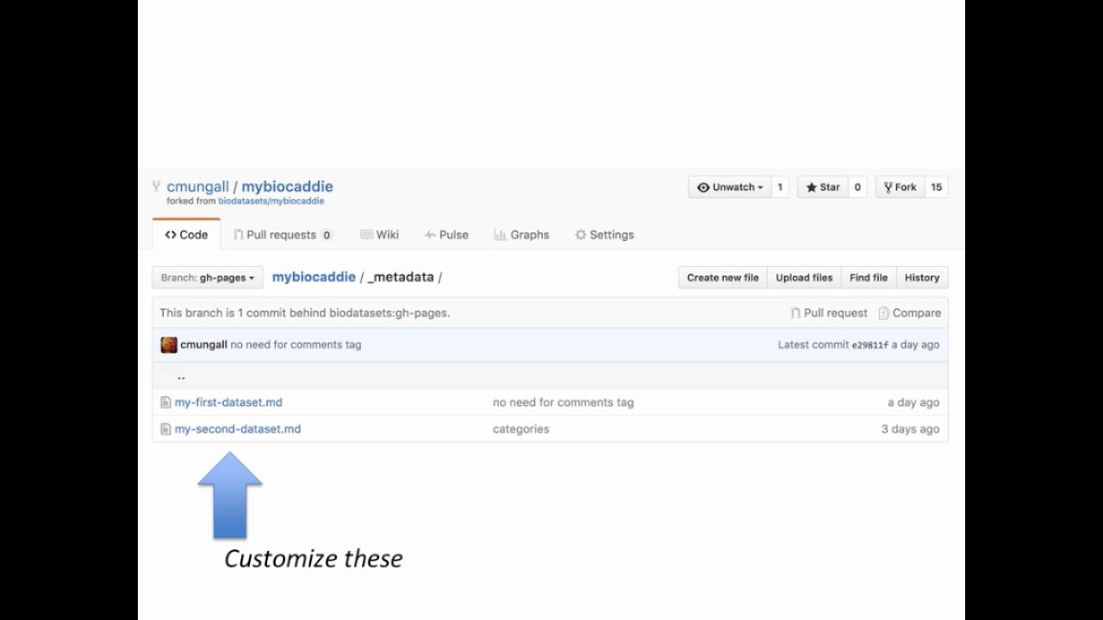
Task: Open the Wiki tab
Action: pyautogui.click(x=379, y=234)
